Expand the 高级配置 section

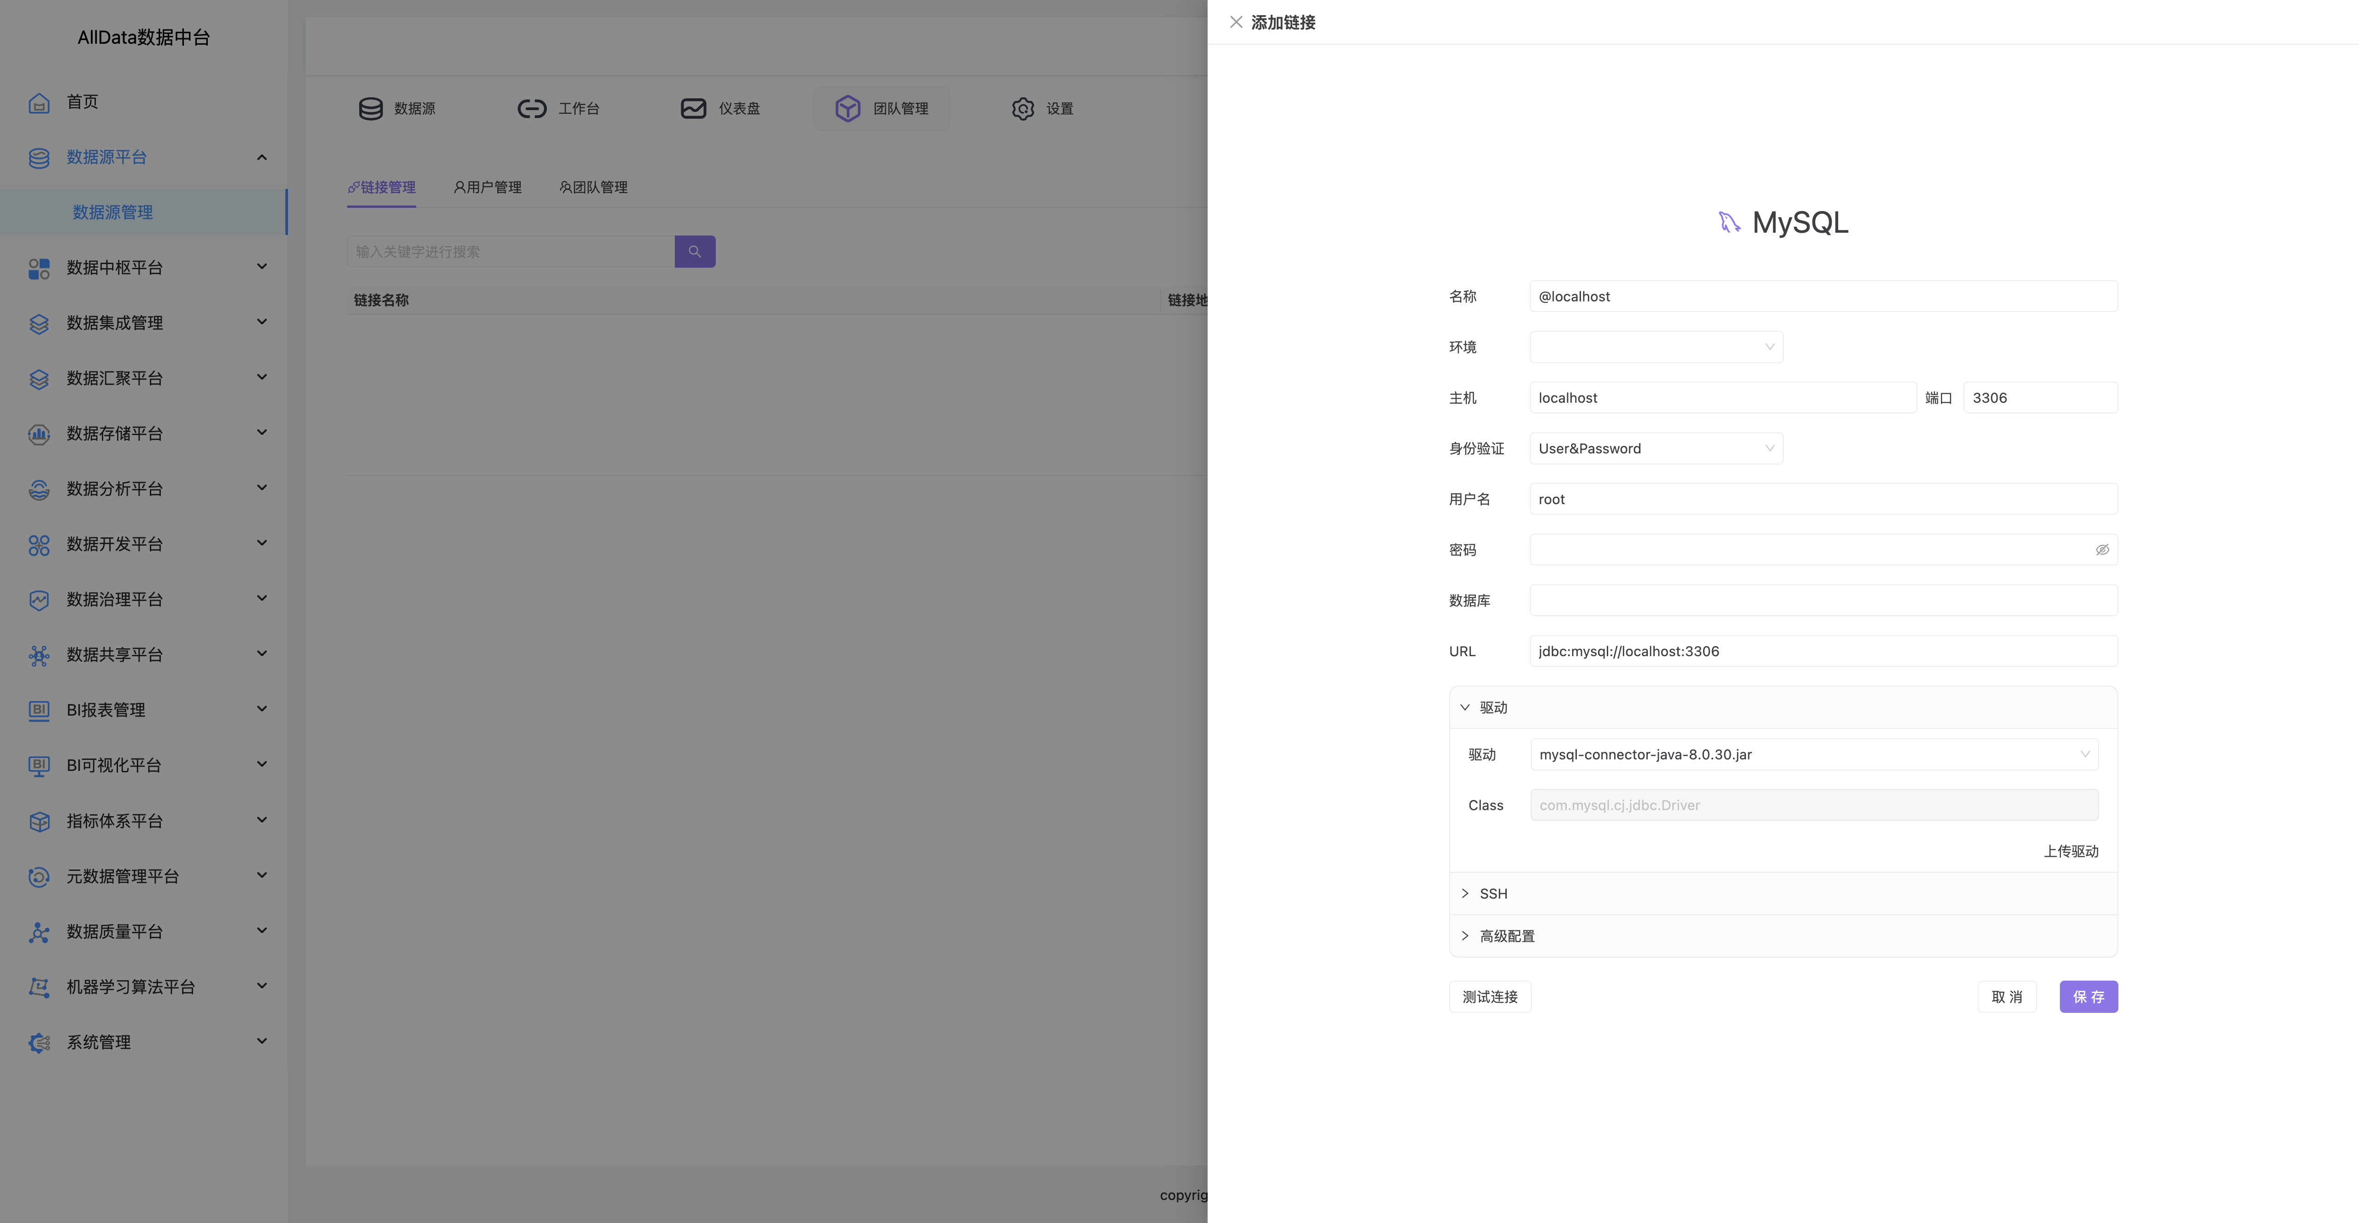click(1783, 935)
